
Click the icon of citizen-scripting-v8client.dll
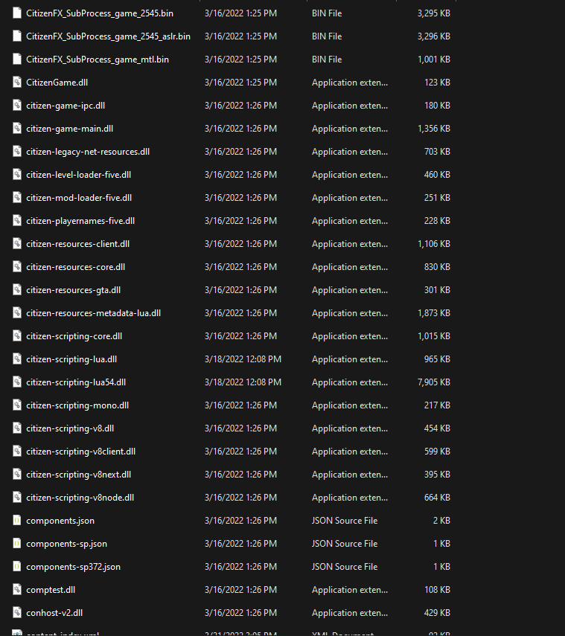click(x=17, y=452)
